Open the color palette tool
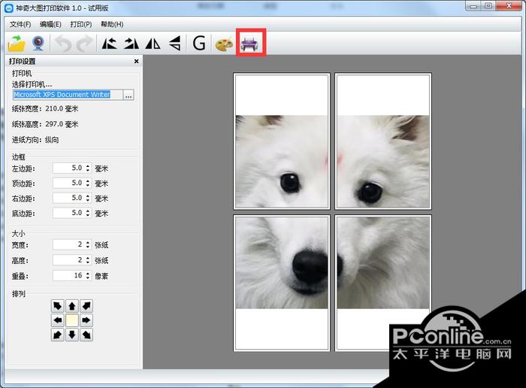Screen dimensions: 526x388 (x=224, y=44)
